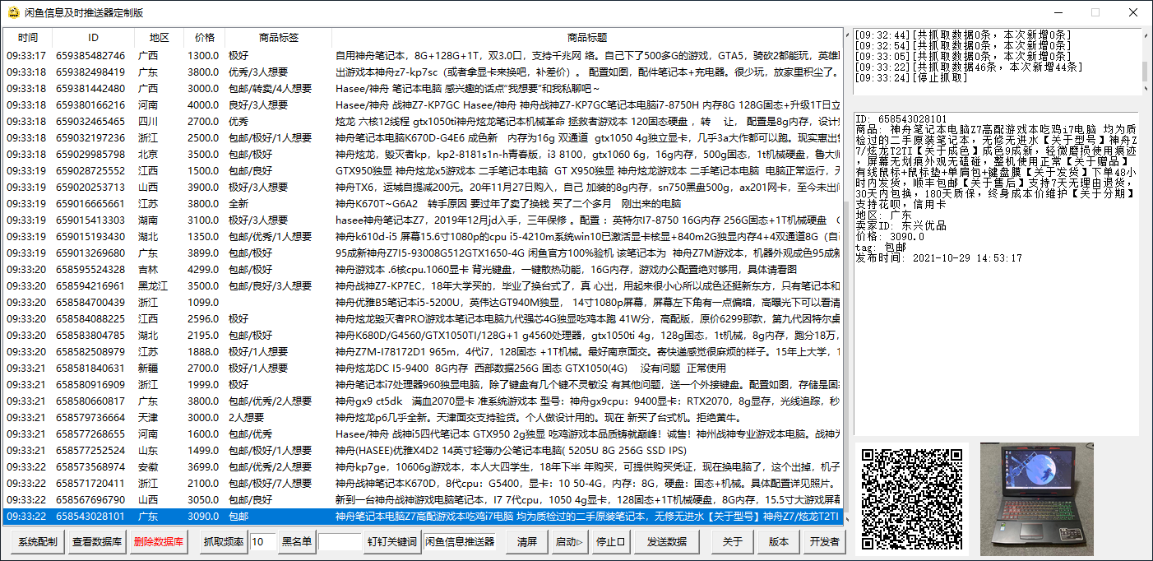Screen dimensions: 1153x561
Task: Select row with ID 658584700439
Action: [x=423, y=303]
